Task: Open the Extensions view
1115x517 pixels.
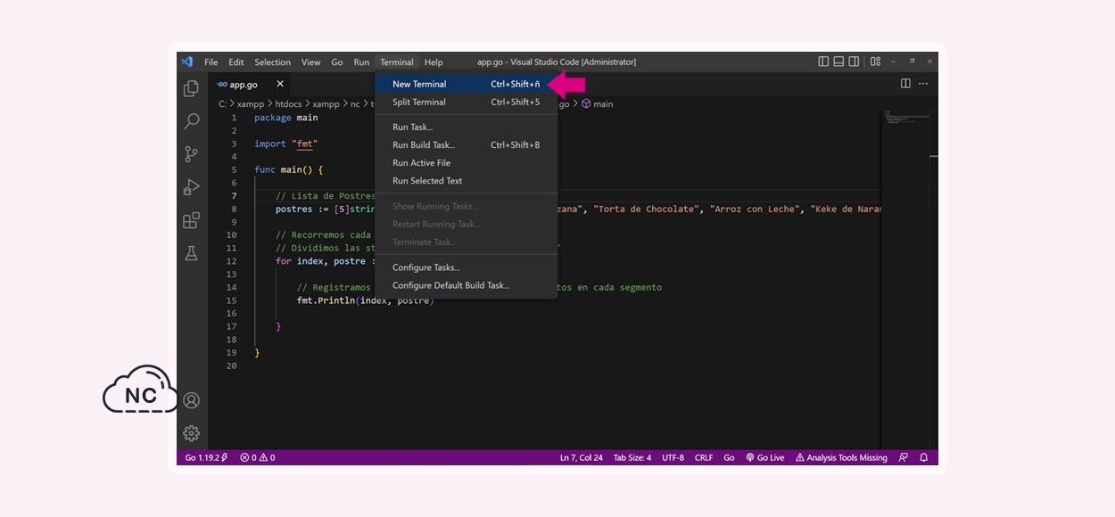Action: 191,220
